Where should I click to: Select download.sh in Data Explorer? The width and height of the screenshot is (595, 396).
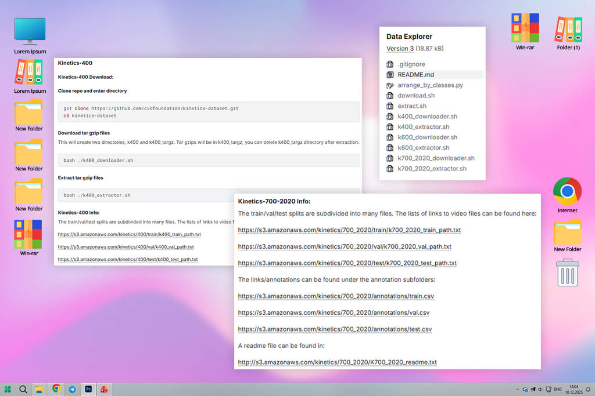[x=416, y=96]
